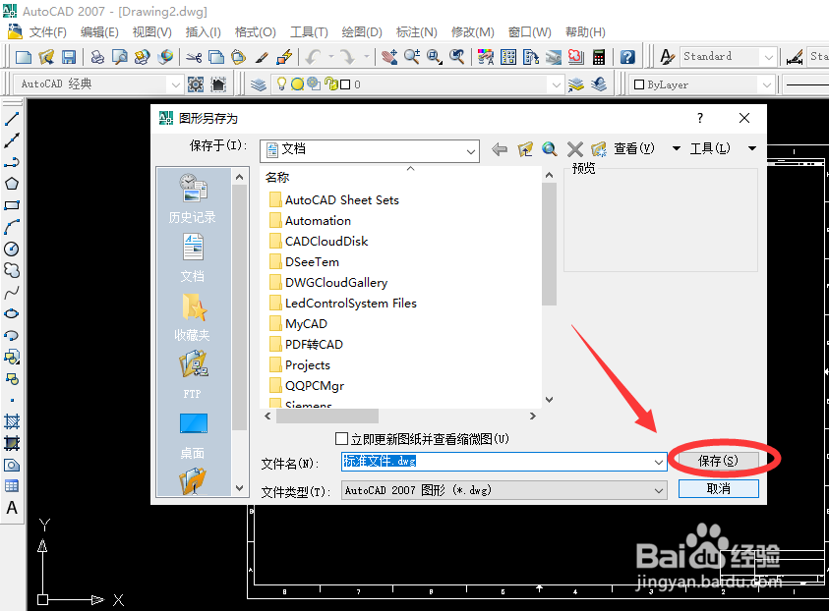Open the Modify menu
The height and width of the screenshot is (611, 829).
(x=473, y=32)
